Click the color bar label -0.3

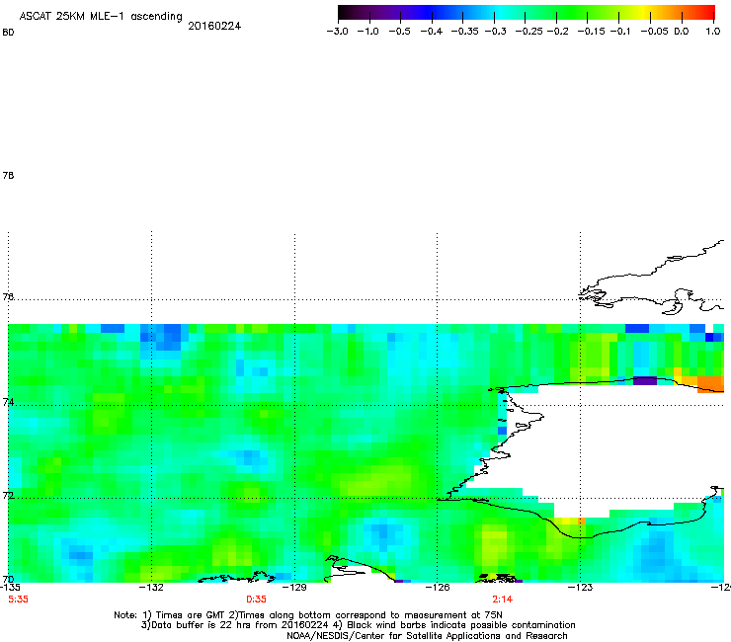click(x=495, y=32)
